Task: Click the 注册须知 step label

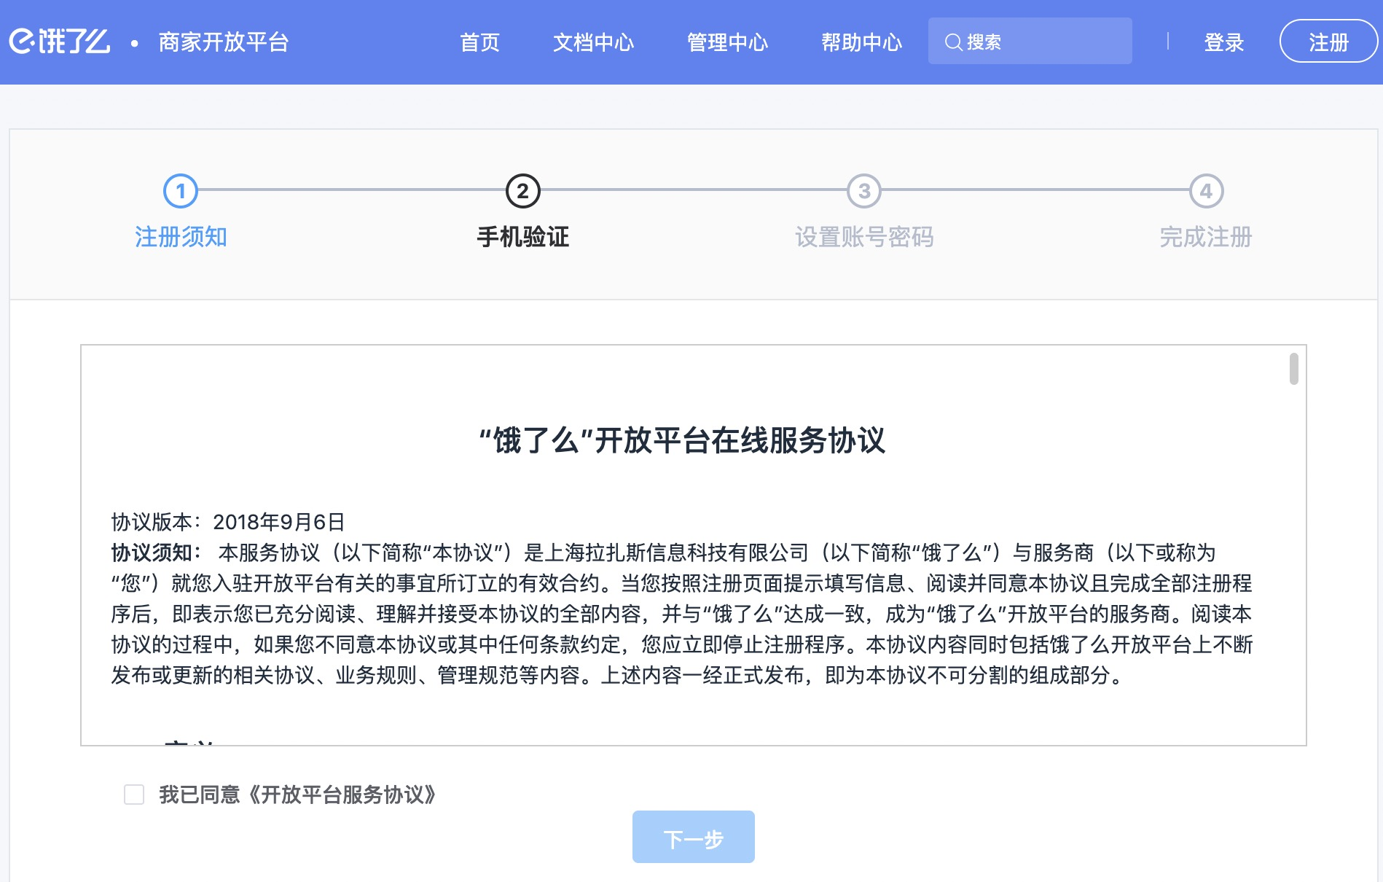Action: [x=181, y=237]
